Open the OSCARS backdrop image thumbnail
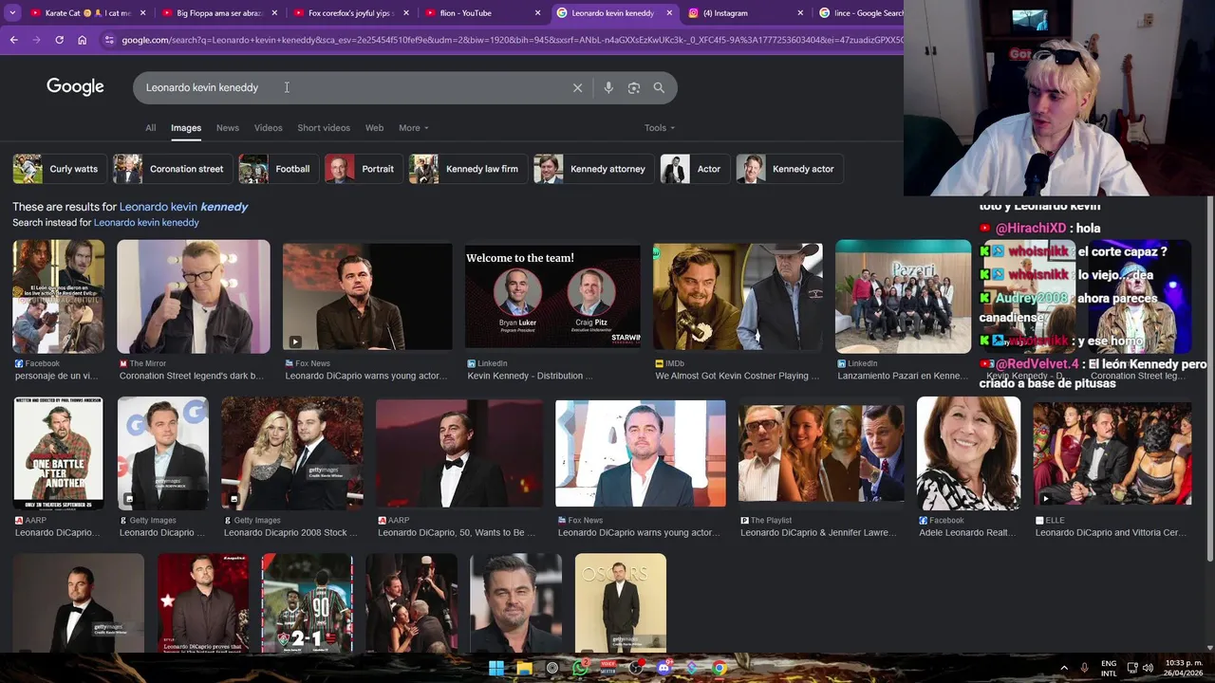 coord(620,602)
